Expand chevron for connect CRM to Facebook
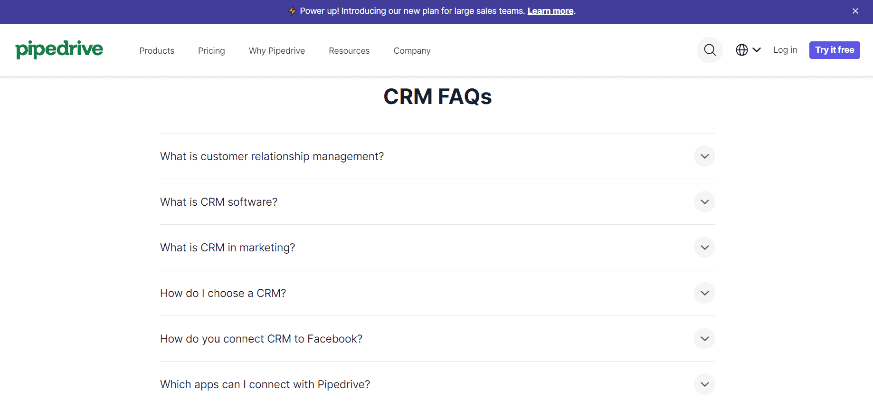This screenshot has height=411, width=873. [x=704, y=339]
